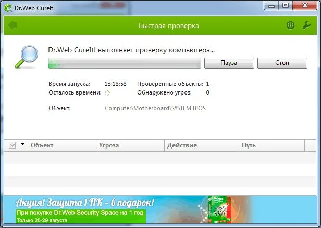Click the Обнаружено угроз label
Image resolution: width=321 pixels, height=228 pixels.
tap(164, 92)
